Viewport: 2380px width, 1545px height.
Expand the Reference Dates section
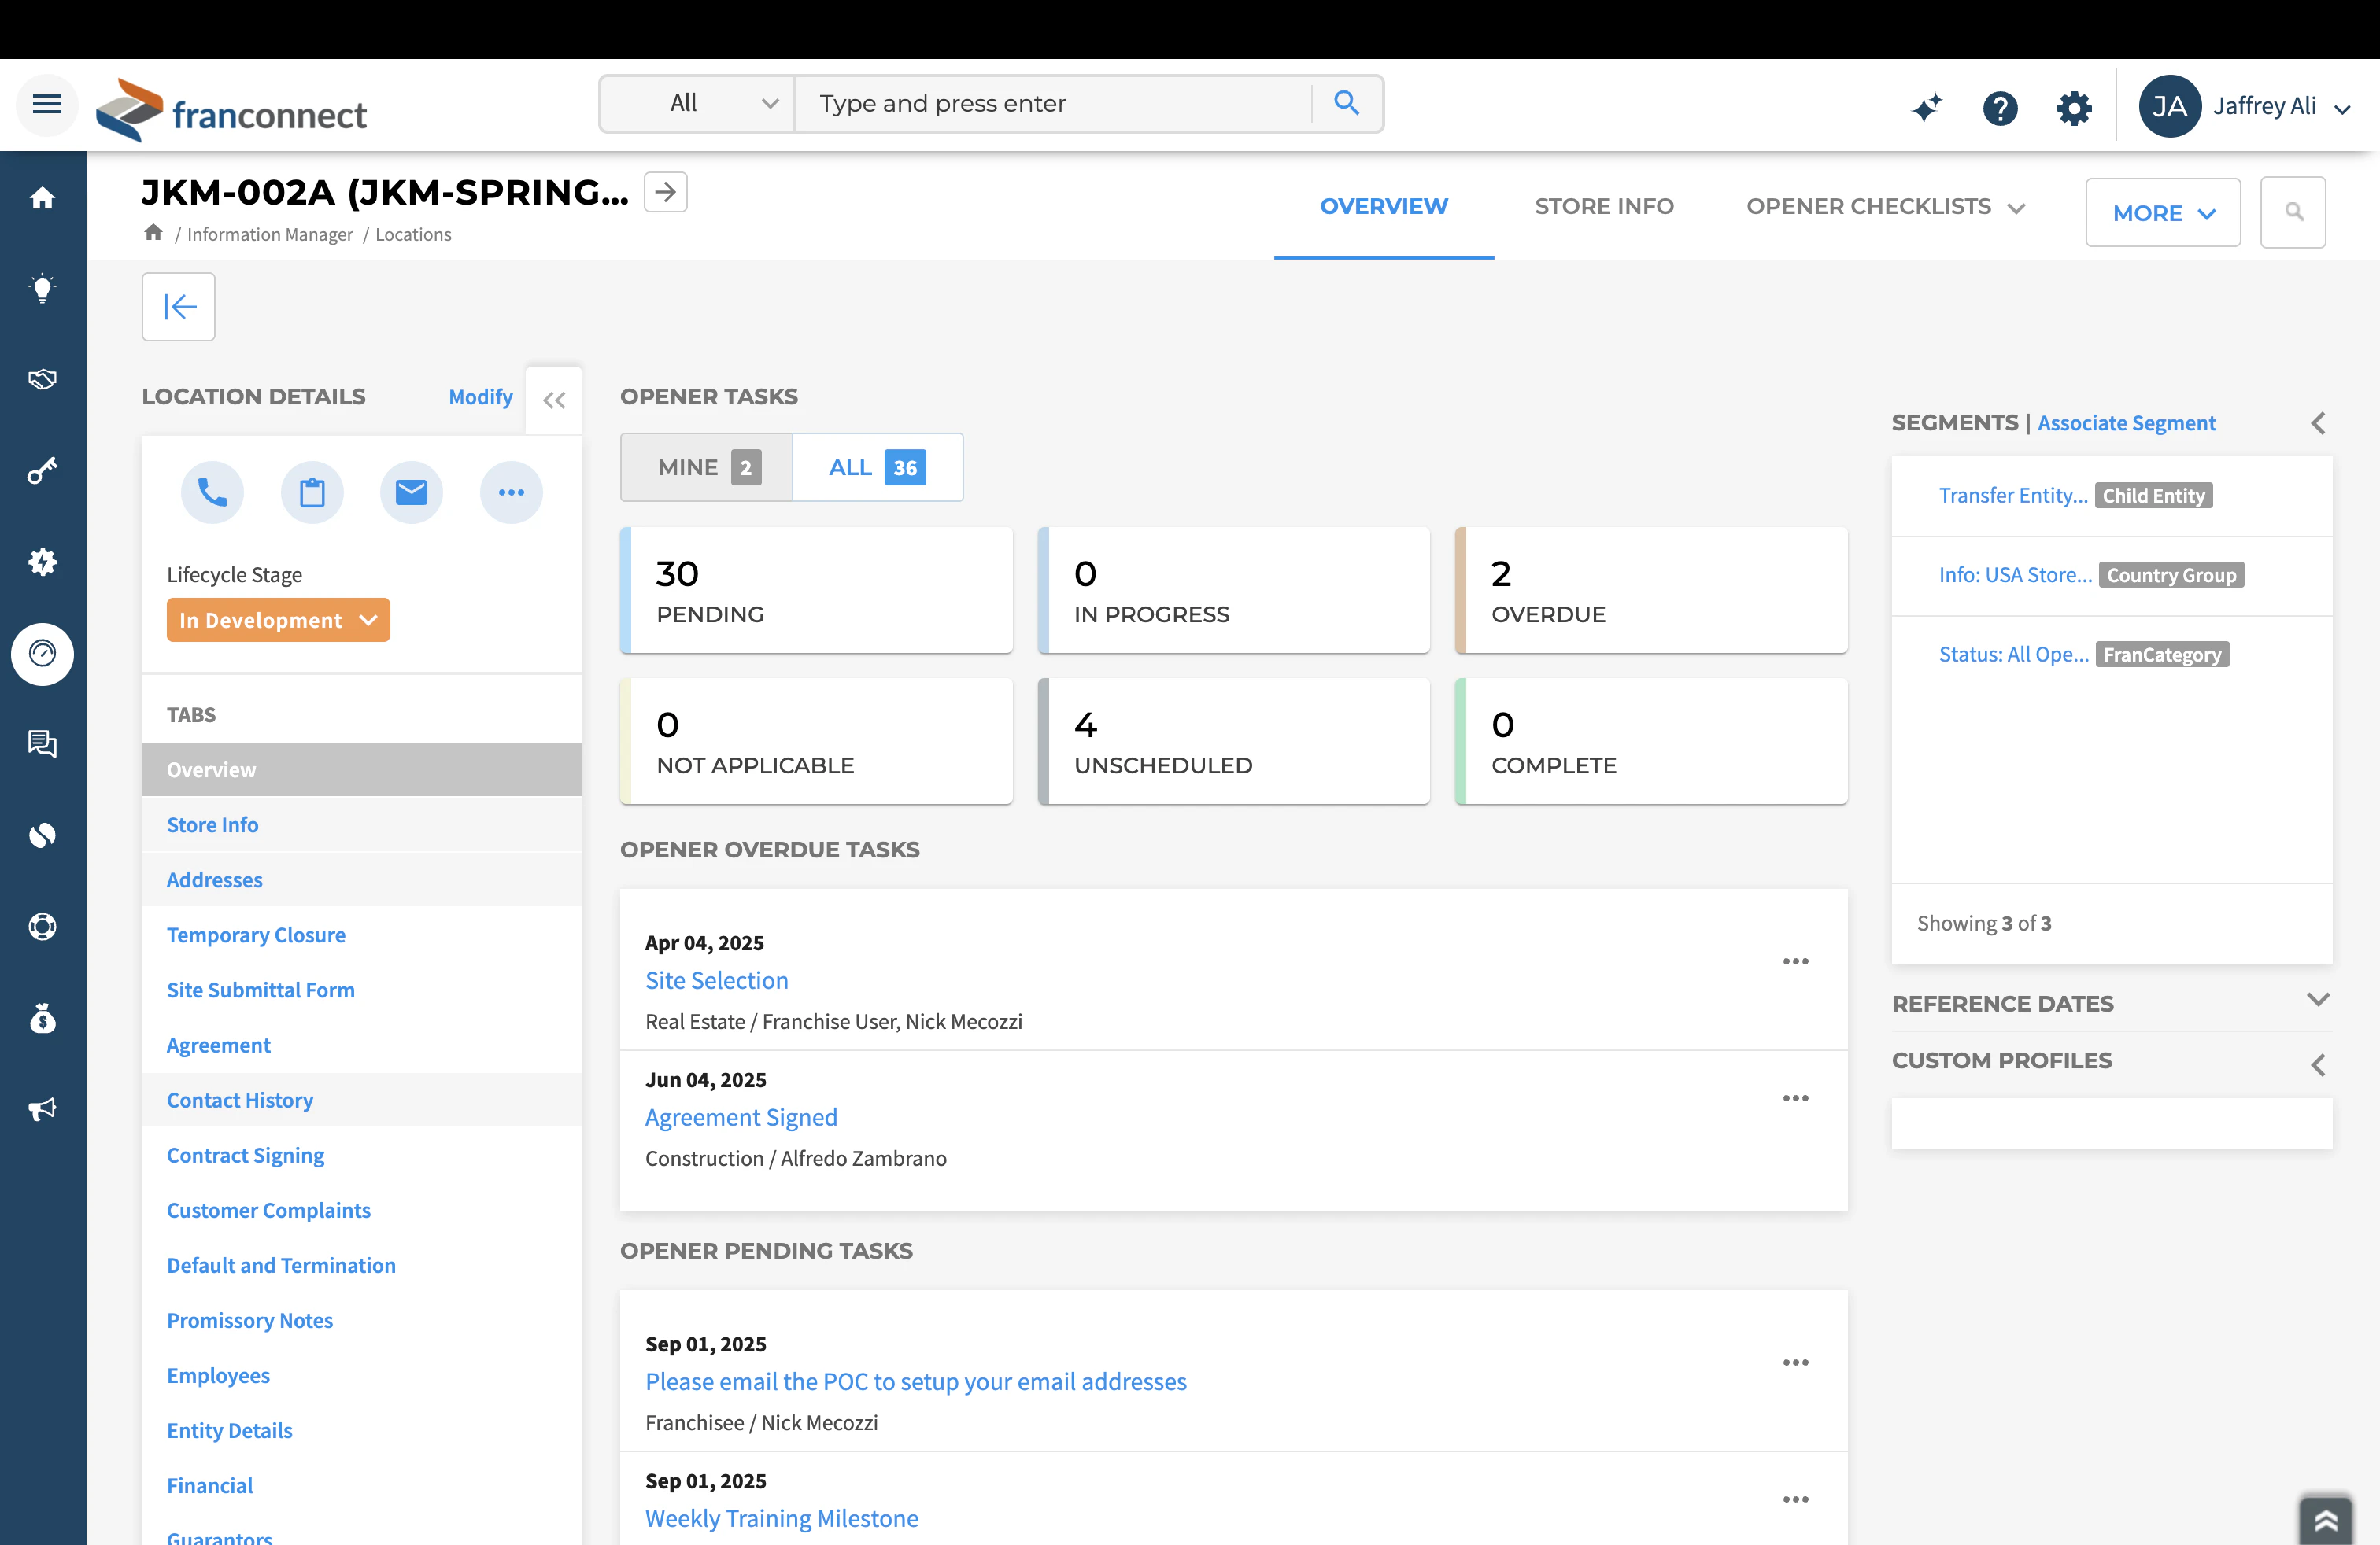[2319, 1001]
